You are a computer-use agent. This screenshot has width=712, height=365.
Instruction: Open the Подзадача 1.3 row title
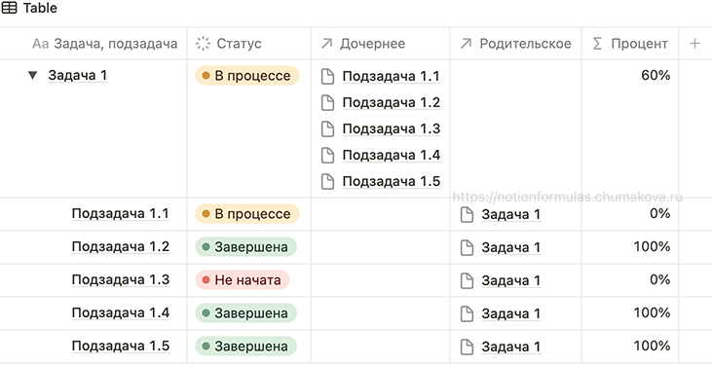(x=121, y=279)
